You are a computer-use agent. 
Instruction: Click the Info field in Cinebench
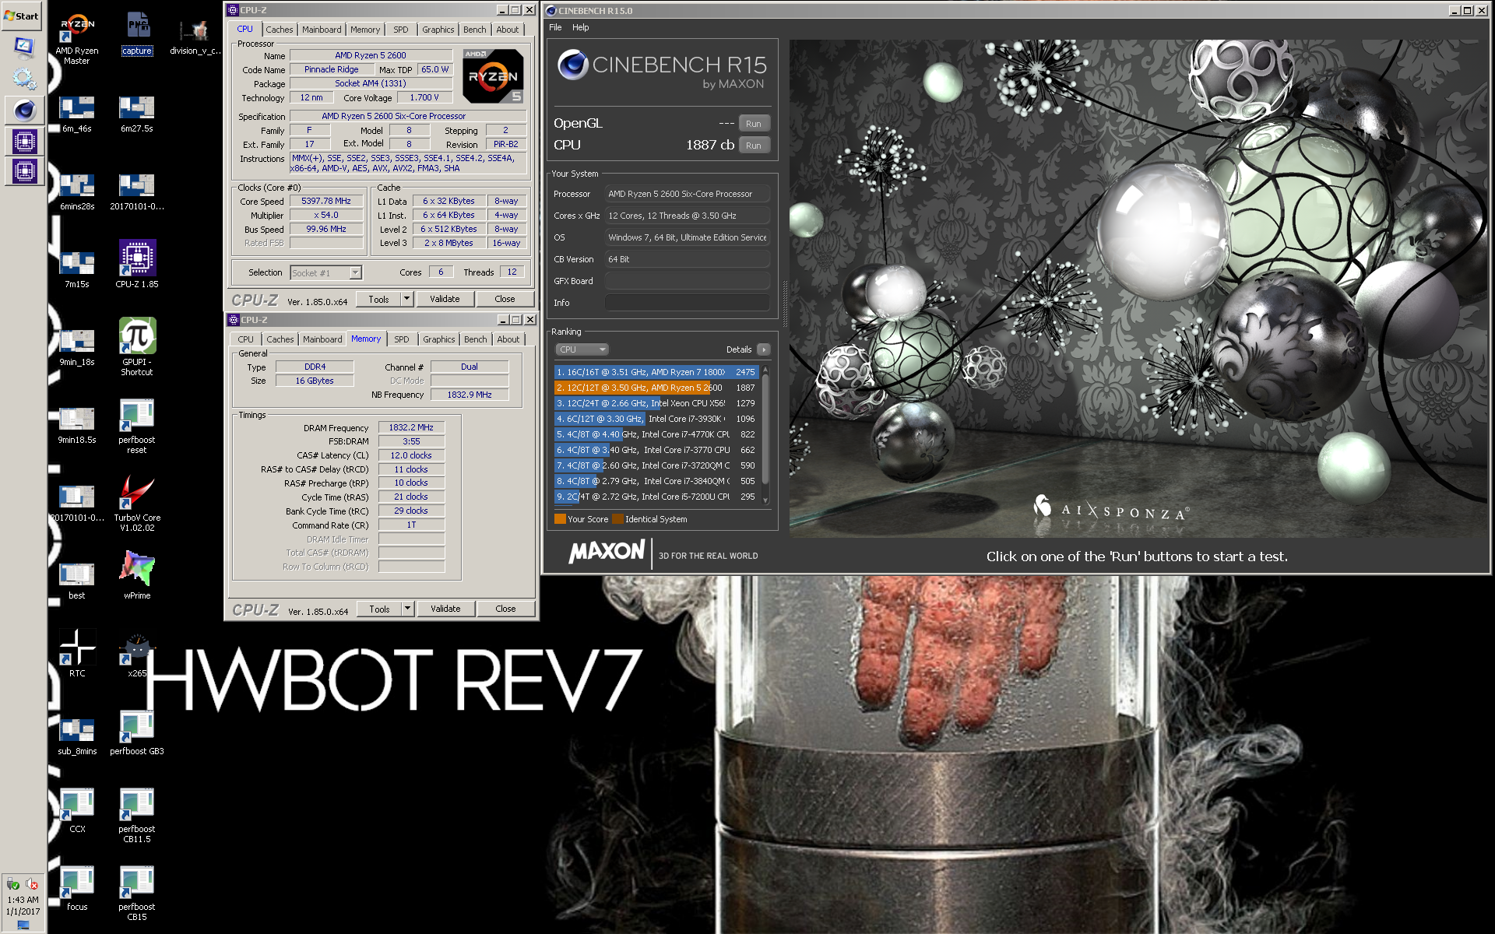(688, 303)
